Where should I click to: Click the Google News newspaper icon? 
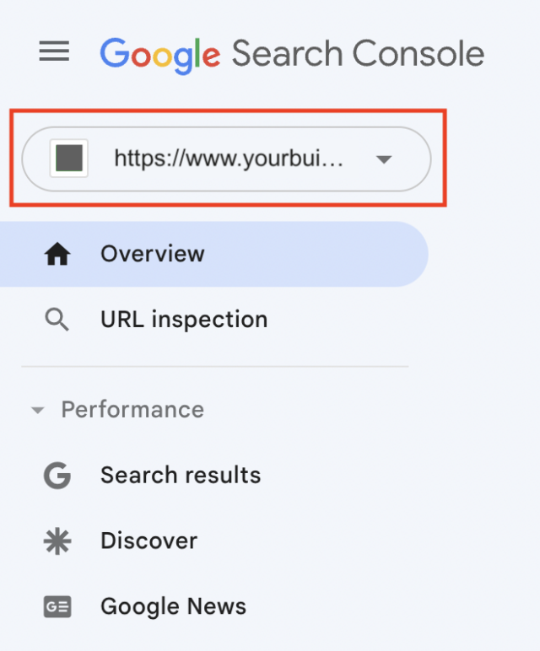pos(57,607)
